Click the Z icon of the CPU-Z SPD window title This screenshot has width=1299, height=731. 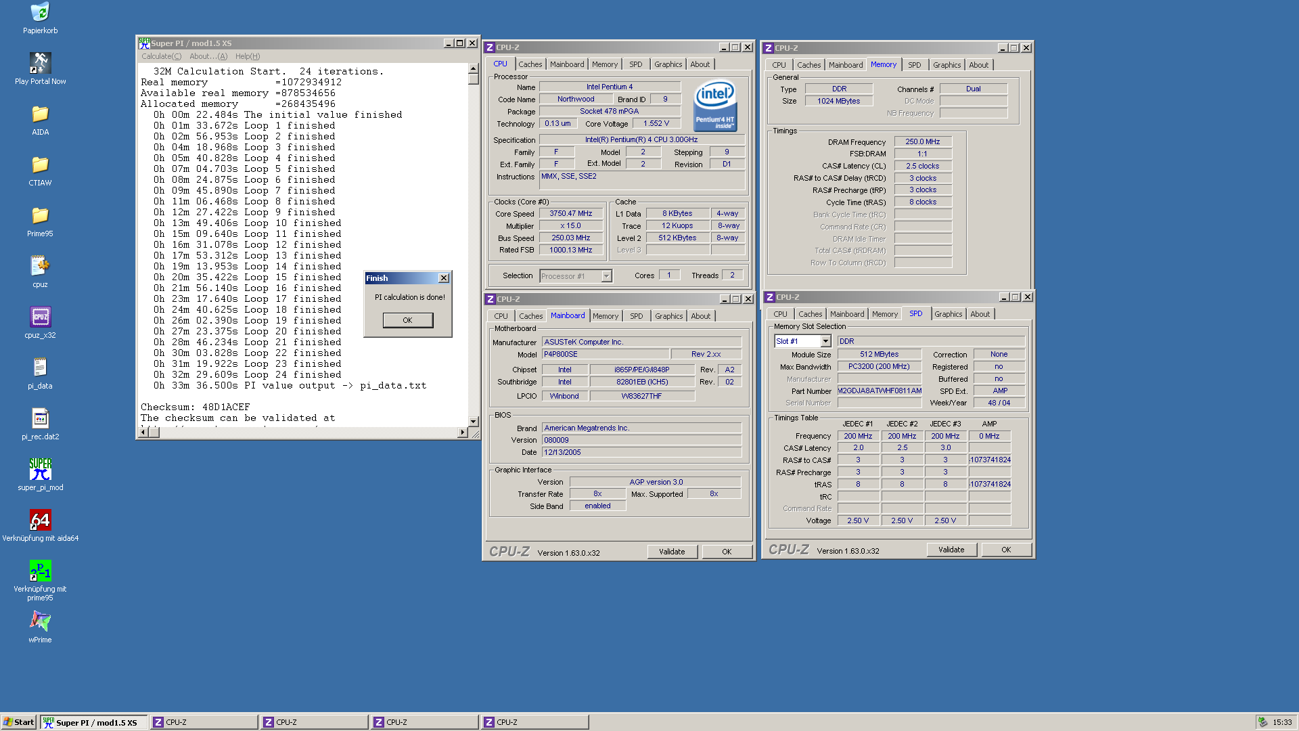pos(770,297)
